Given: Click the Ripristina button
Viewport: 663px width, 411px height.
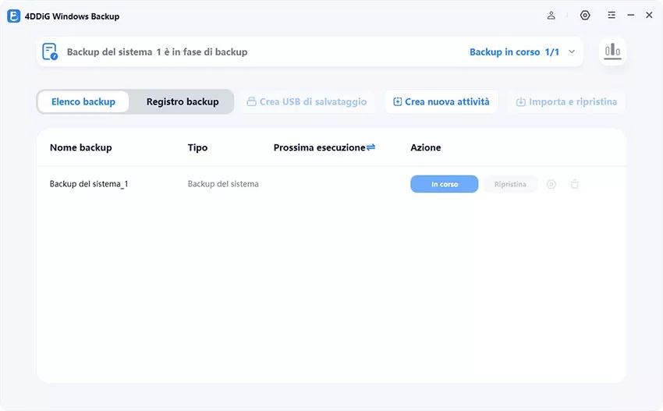Looking at the screenshot, I should click(x=510, y=184).
